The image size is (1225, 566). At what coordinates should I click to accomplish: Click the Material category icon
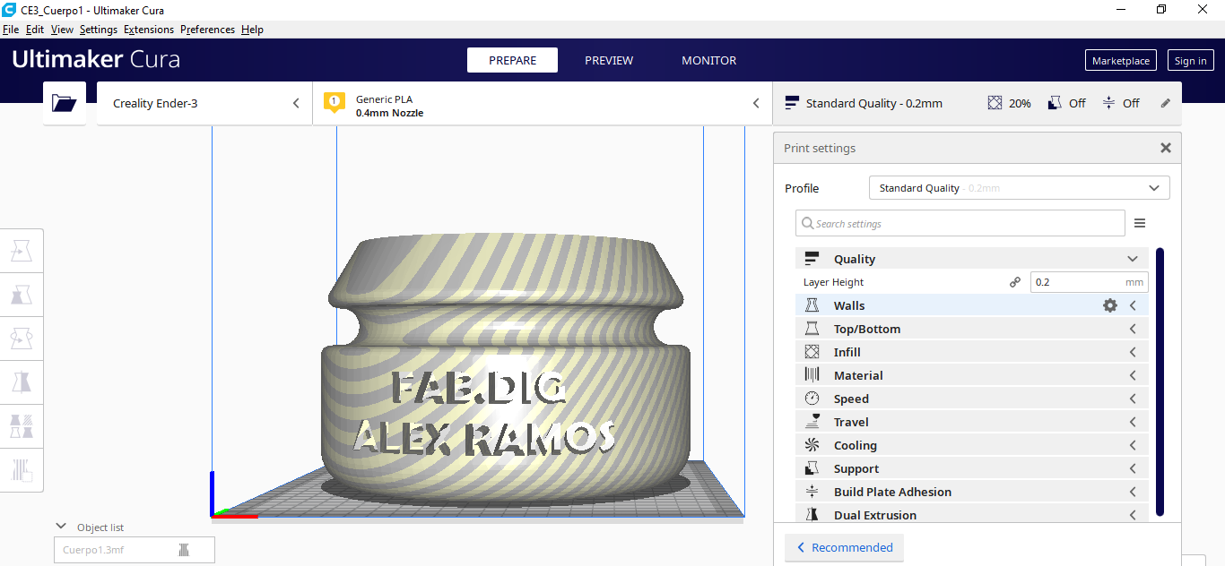point(812,375)
